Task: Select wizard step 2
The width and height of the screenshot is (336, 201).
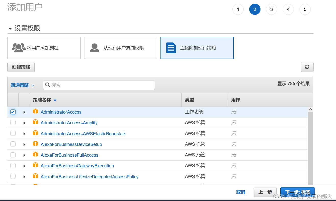Action: (255, 9)
